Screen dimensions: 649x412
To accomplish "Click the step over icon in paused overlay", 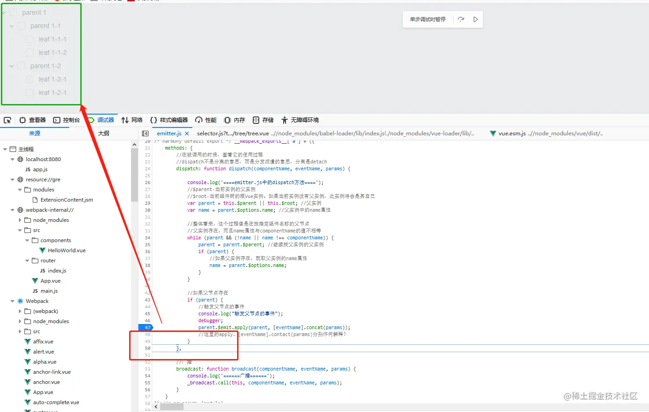I will tap(461, 19).
